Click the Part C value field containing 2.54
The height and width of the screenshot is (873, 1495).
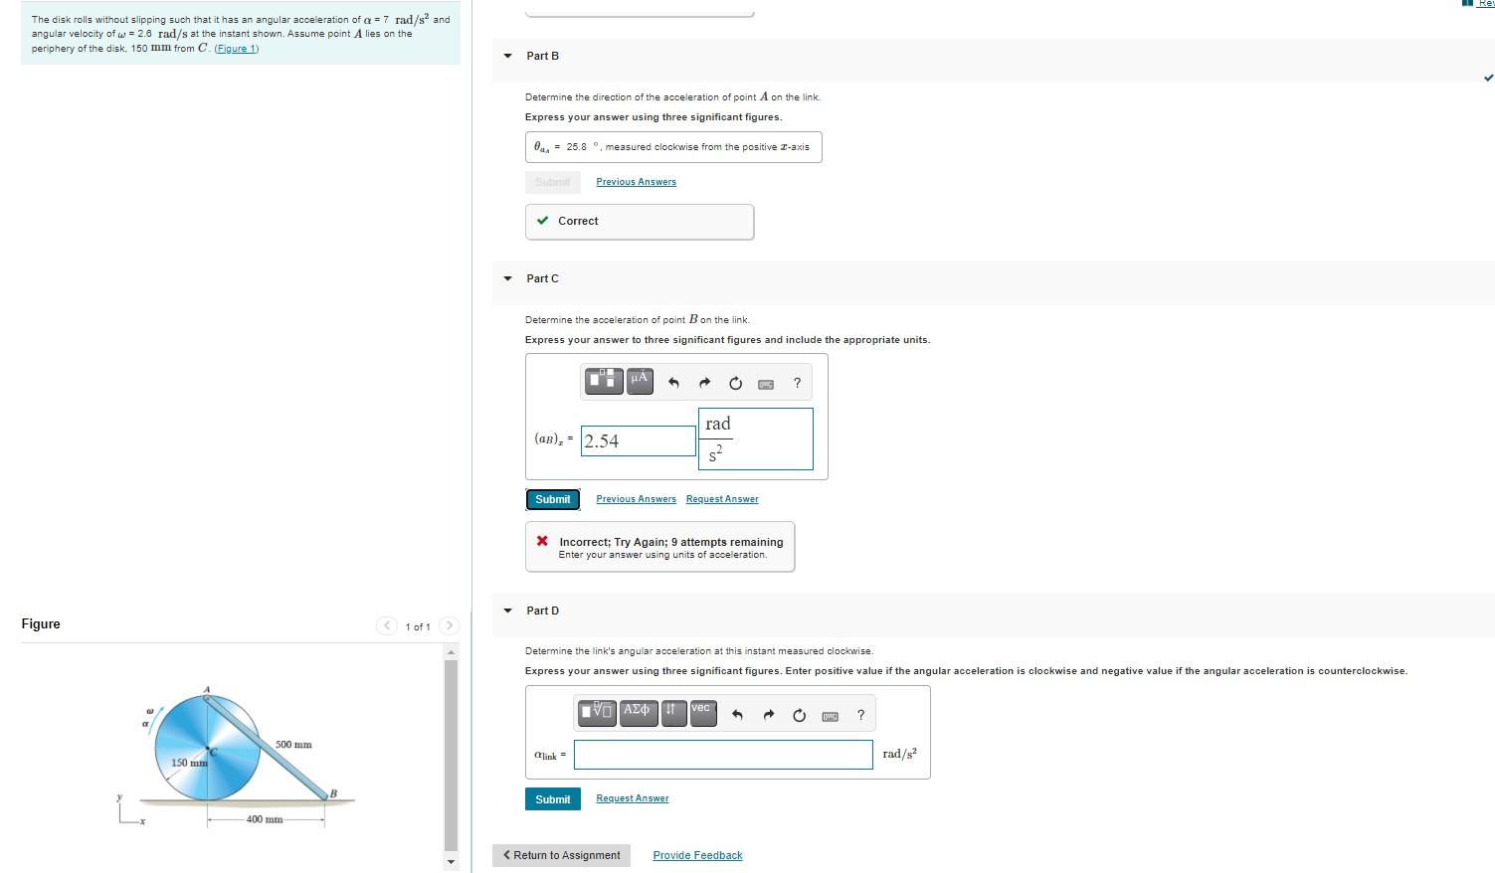tap(639, 440)
